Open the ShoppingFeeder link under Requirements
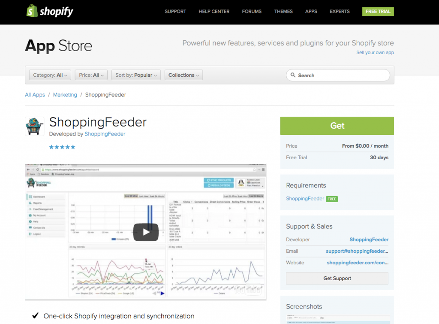The height and width of the screenshot is (324, 439). (305, 198)
